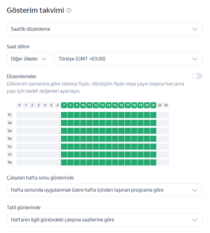Select hour 7 column header

click(x=64, y=105)
